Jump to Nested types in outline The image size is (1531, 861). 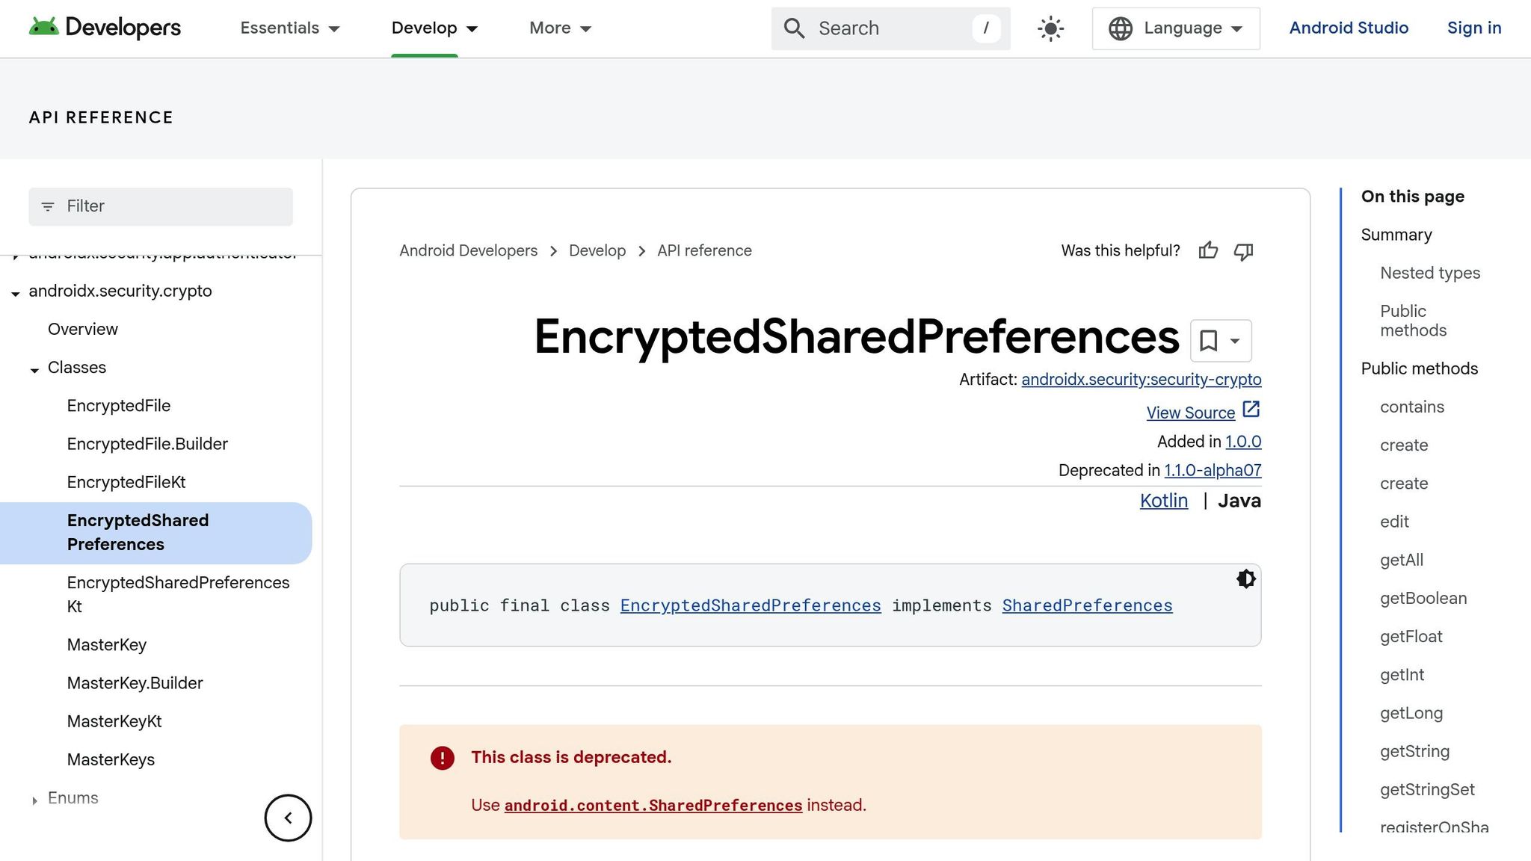(x=1430, y=273)
